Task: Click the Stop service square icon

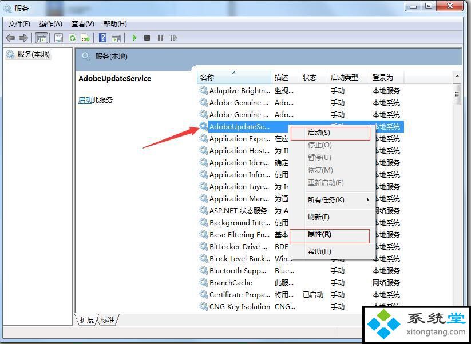Action: [147, 38]
